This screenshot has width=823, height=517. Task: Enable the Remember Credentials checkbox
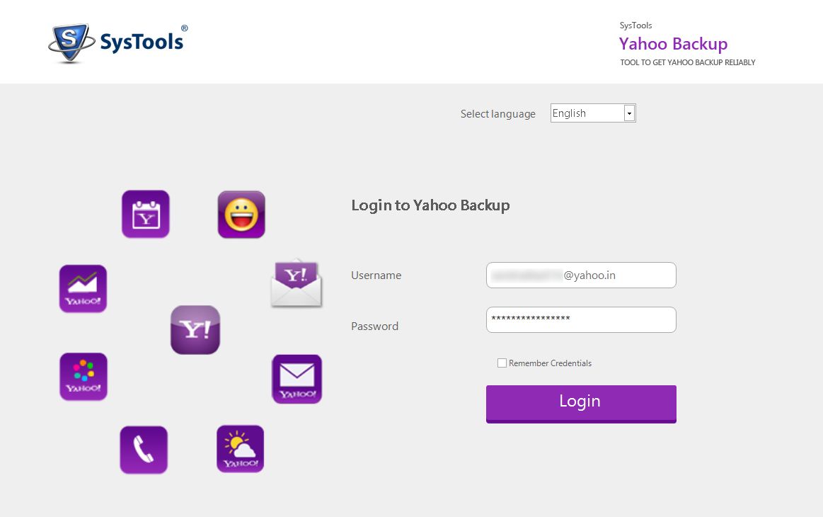502,363
